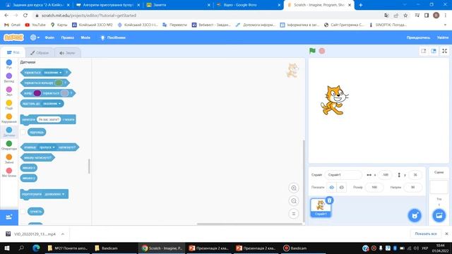Select the yellow Події block category

9,104
